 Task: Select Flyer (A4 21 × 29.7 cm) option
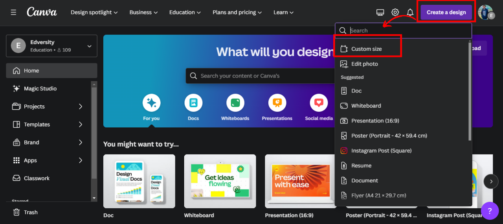point(402,195)
